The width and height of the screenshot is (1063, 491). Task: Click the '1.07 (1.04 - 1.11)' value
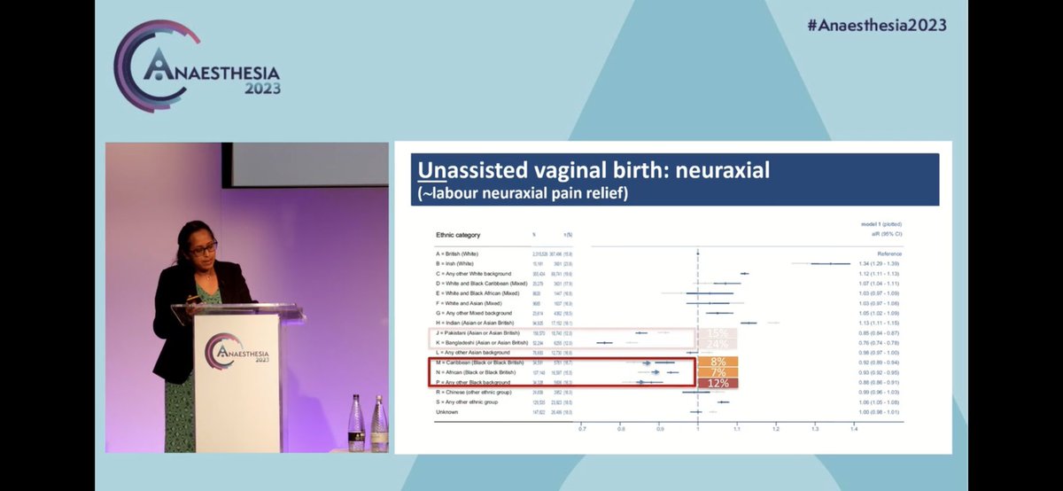coord(881,284)
